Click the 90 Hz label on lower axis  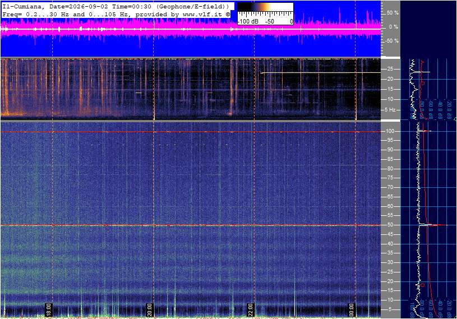390,150
